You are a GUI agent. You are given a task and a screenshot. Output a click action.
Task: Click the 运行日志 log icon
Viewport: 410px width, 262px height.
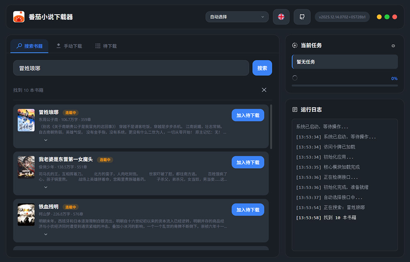tap(295, 110)
